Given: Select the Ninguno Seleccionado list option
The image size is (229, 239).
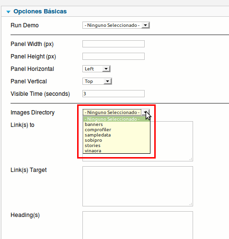Looking at the screenshot, I should [116, 119].
